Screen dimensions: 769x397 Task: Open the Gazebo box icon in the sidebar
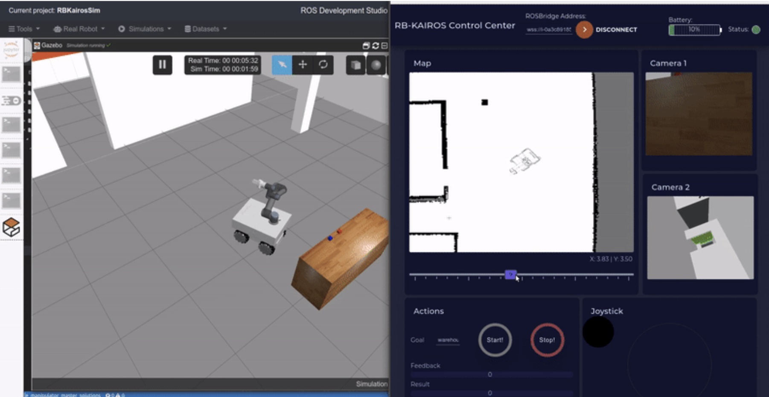pyautogui.click(x=11, y=227)
